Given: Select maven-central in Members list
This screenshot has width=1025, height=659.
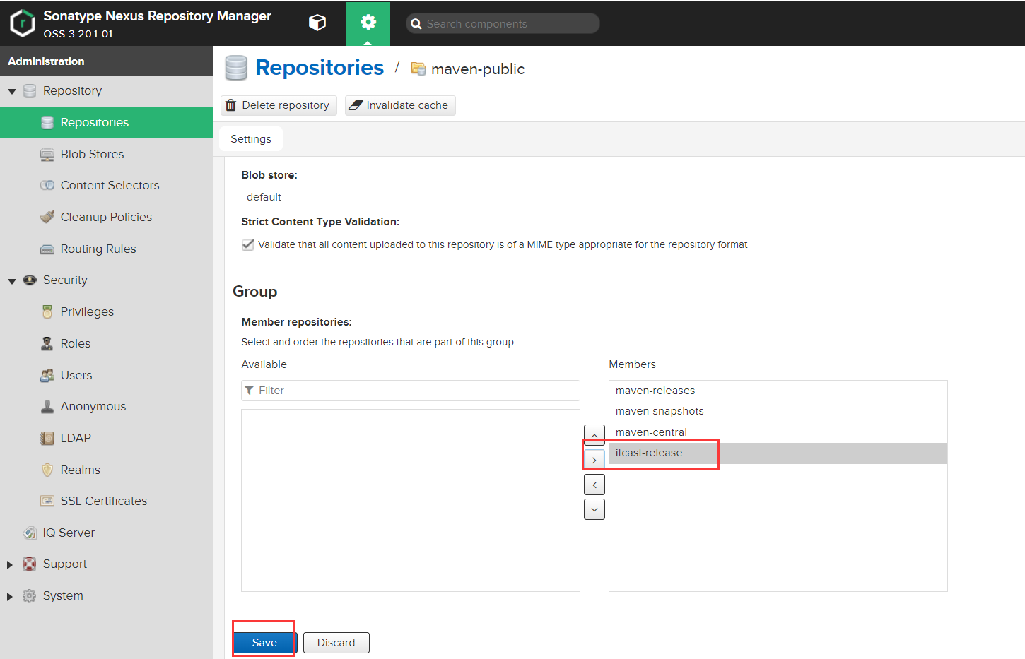Looking at the screenshot, I should click(778, 432).
